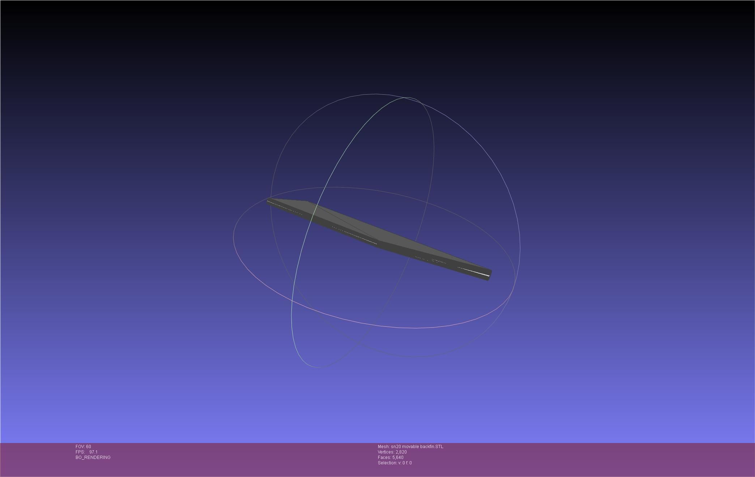Click the Faces: 5,640 text
755x477 pixels.
(x=391, y=457)
